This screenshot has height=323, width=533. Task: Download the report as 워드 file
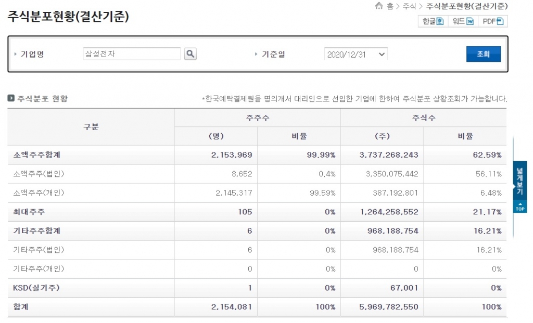(x=463, y=21)
